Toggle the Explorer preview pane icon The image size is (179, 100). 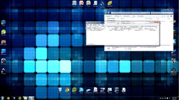168,16
